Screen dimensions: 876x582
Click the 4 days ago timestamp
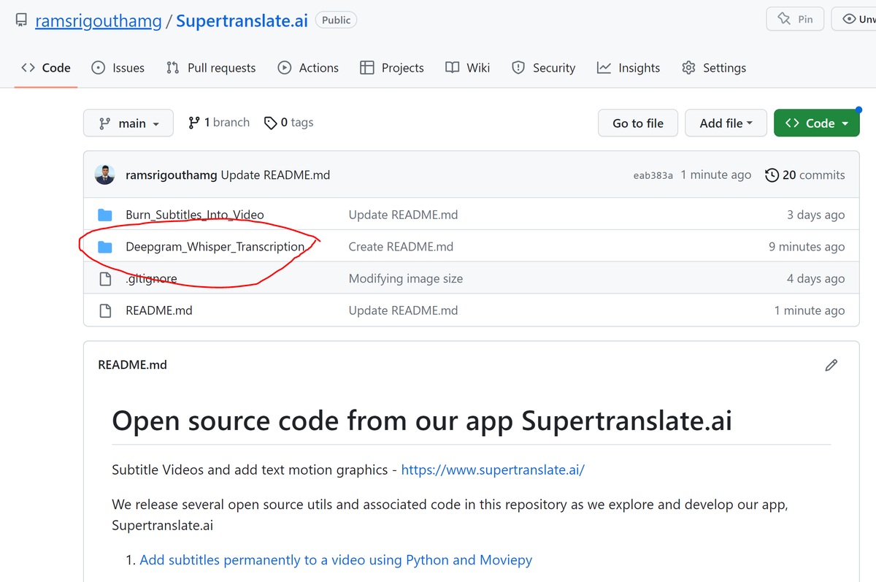tap(815, 279)
